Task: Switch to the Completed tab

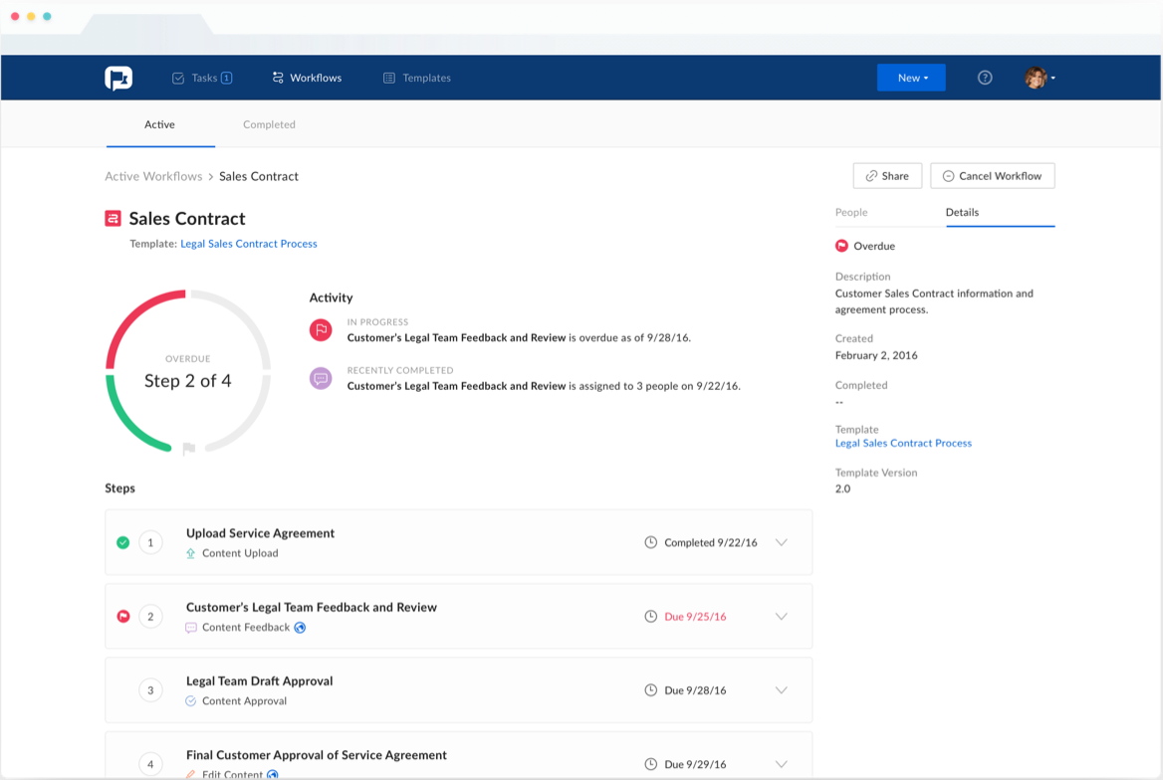Action: [269, 124]
